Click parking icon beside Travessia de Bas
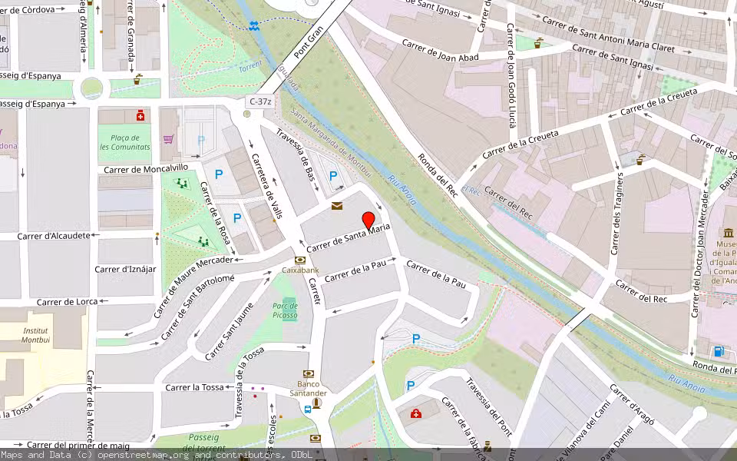Screen dimensions: 737x461 332,177
